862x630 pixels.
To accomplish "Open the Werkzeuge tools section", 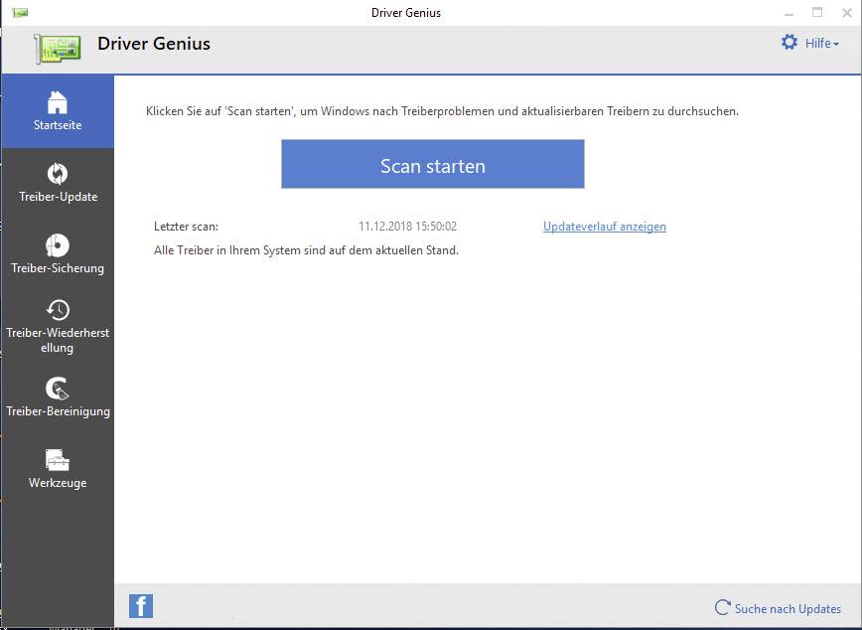I will (x=58, y=465).
